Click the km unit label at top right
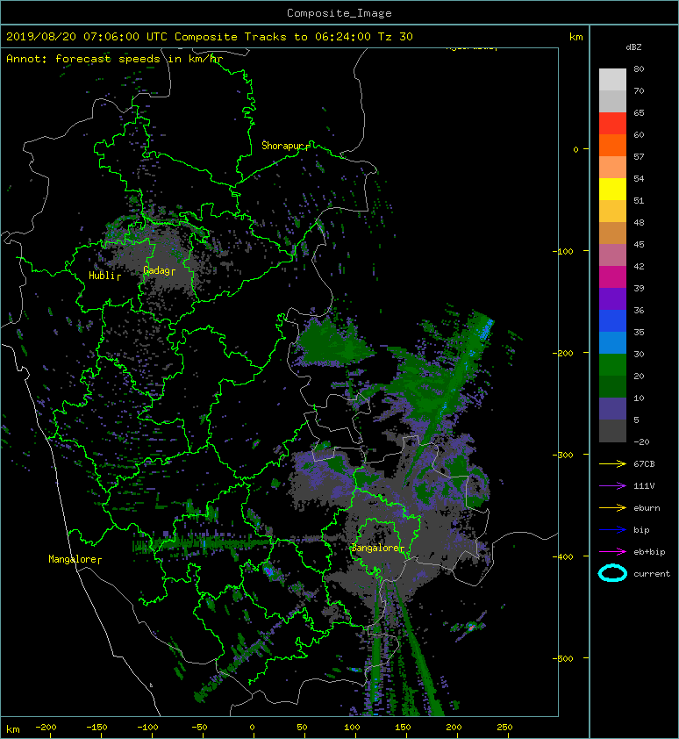This screenshot has height=739, width=679. tap(575, 37)
